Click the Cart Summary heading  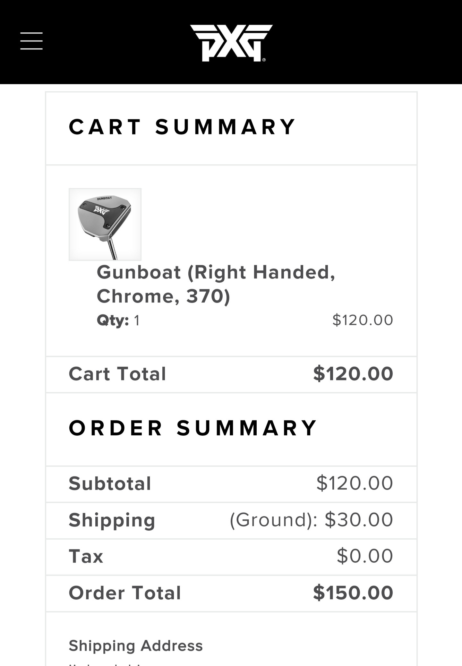[x=182, y=127]
